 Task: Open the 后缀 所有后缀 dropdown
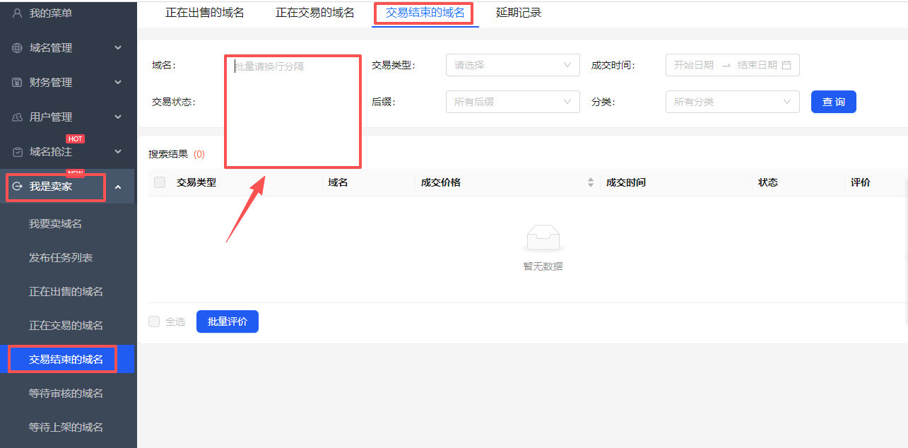pos(512,102)
